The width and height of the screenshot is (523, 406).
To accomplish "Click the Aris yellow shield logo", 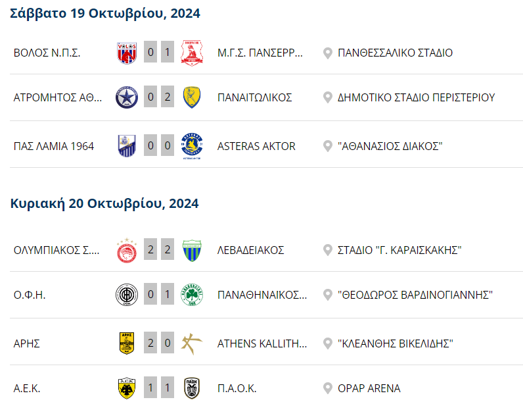I will click(x=127, y=343).
